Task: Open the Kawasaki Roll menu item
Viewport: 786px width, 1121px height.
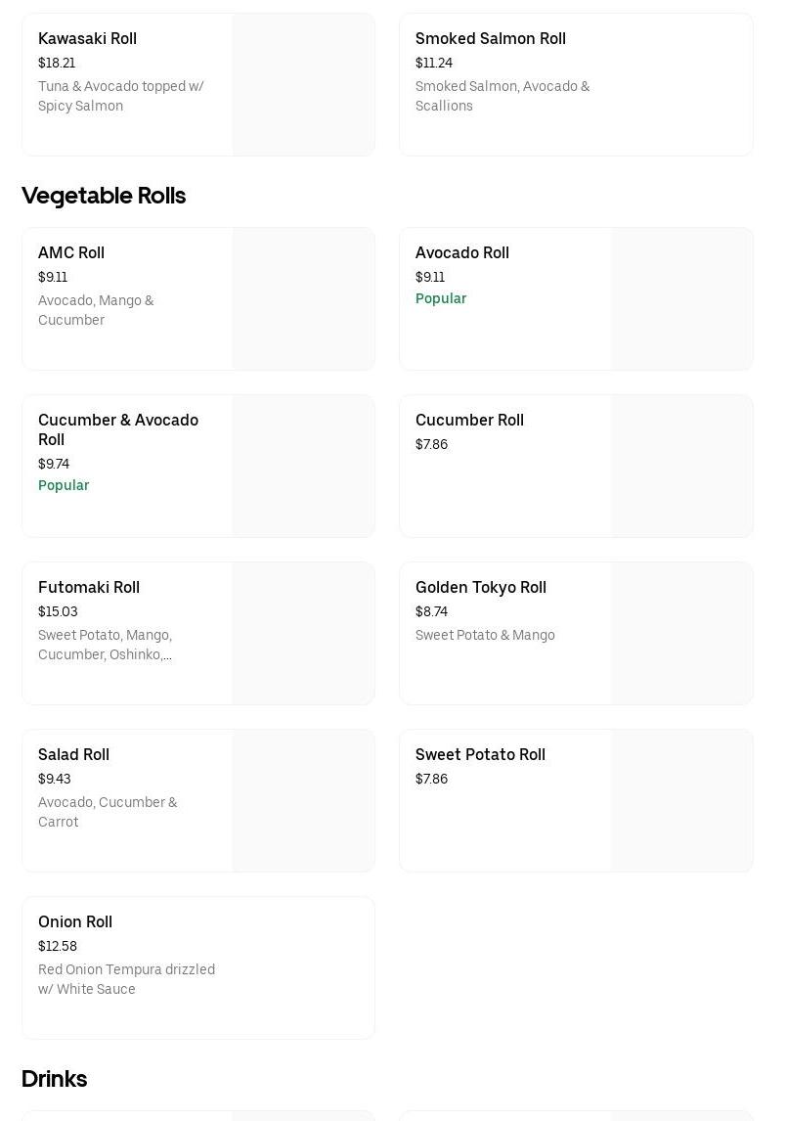Action: click(87, 39)
